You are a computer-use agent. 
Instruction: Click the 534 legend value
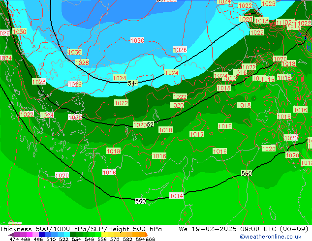(76, 239)
